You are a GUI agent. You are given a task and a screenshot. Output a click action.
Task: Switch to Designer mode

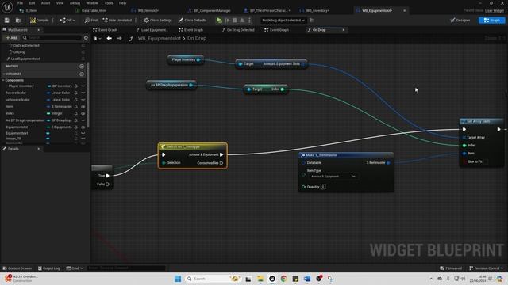pyautogui.click(x=460, y=21)
